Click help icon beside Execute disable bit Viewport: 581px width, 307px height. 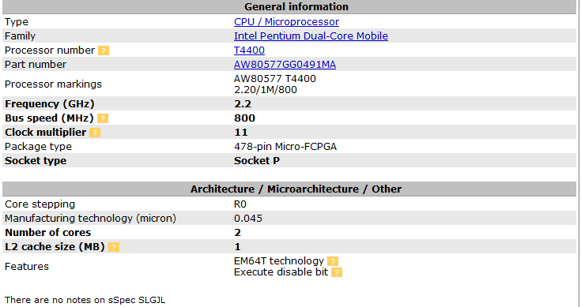pyautogui.click(x=337, y=272)
